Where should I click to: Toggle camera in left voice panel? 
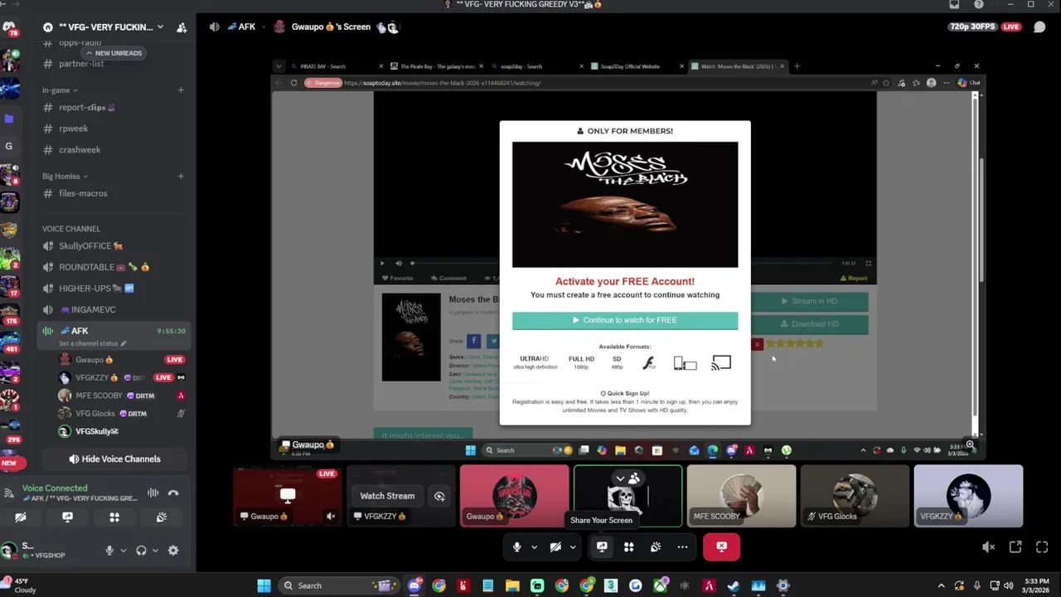(21, 517)
